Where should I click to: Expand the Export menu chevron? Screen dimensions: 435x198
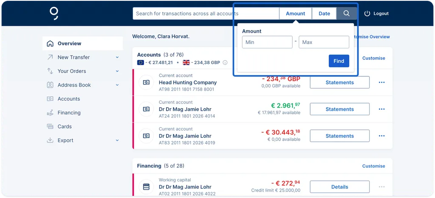click(x=117, y=140)
